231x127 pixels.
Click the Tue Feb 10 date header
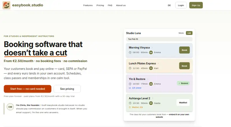159,39
